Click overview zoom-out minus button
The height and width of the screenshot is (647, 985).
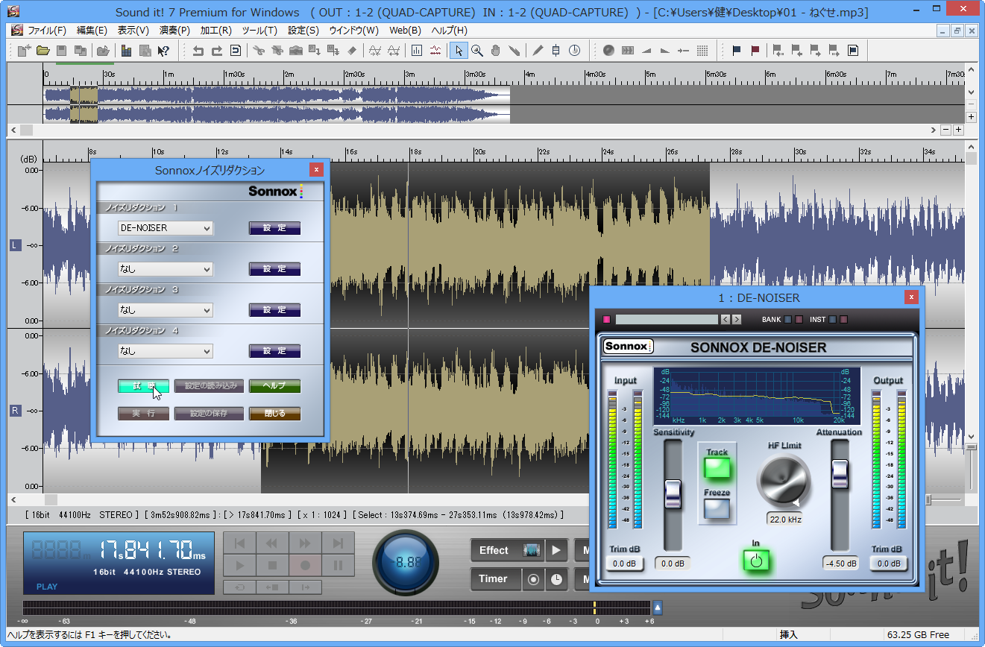[946, 130]
